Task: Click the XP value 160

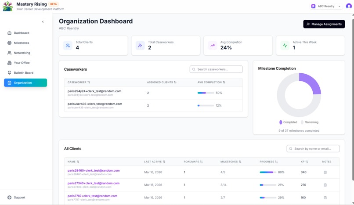Action: tap(303, 198)
